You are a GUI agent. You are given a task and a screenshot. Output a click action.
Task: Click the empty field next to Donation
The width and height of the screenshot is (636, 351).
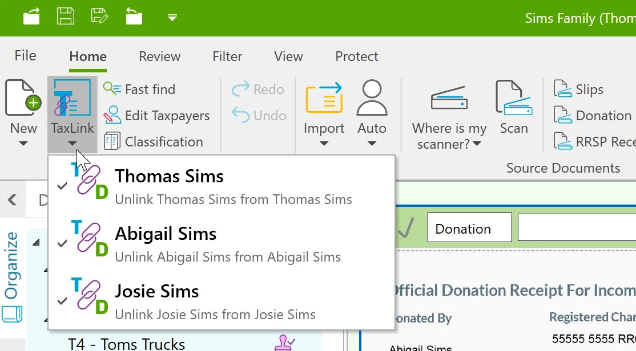pyautogui.click(x=577, y=228)
